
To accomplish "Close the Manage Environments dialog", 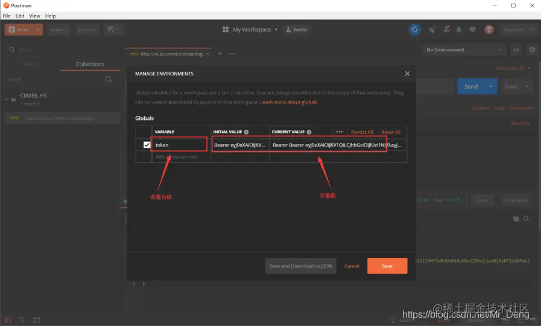I will point(407,74).
